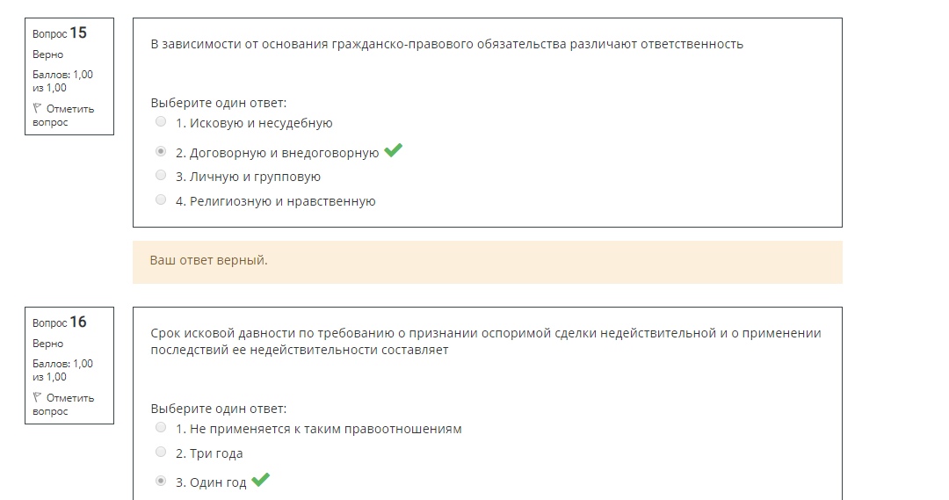Click the Вопрос 15 heading
Image resolution: width=949 pixels, height=500 pixels.
click(x=60, y=33)
